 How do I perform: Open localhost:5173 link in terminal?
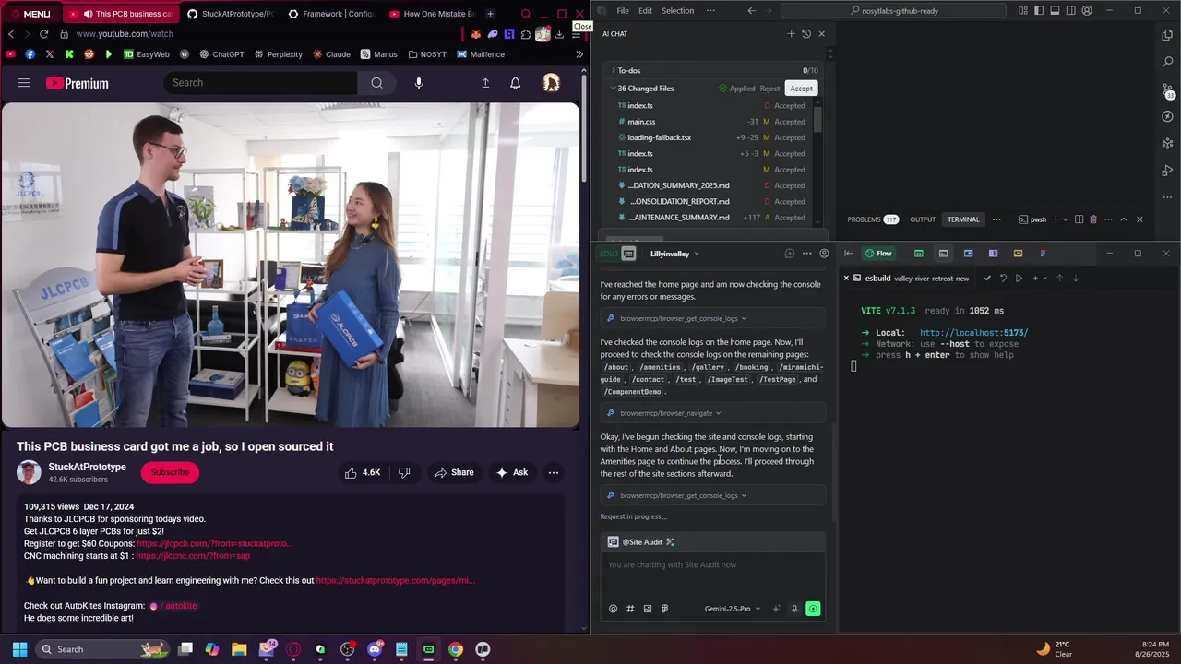coord(973,333)
